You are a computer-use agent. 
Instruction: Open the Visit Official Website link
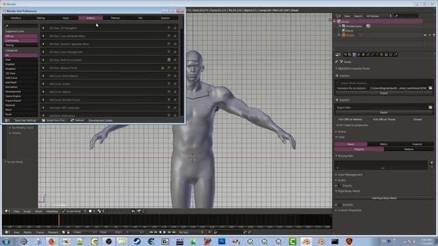(350, 120)
